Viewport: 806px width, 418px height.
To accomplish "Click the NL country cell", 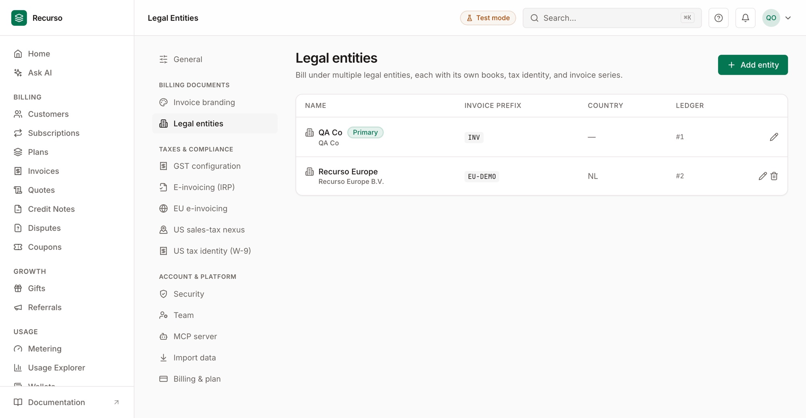I will 593,176.
